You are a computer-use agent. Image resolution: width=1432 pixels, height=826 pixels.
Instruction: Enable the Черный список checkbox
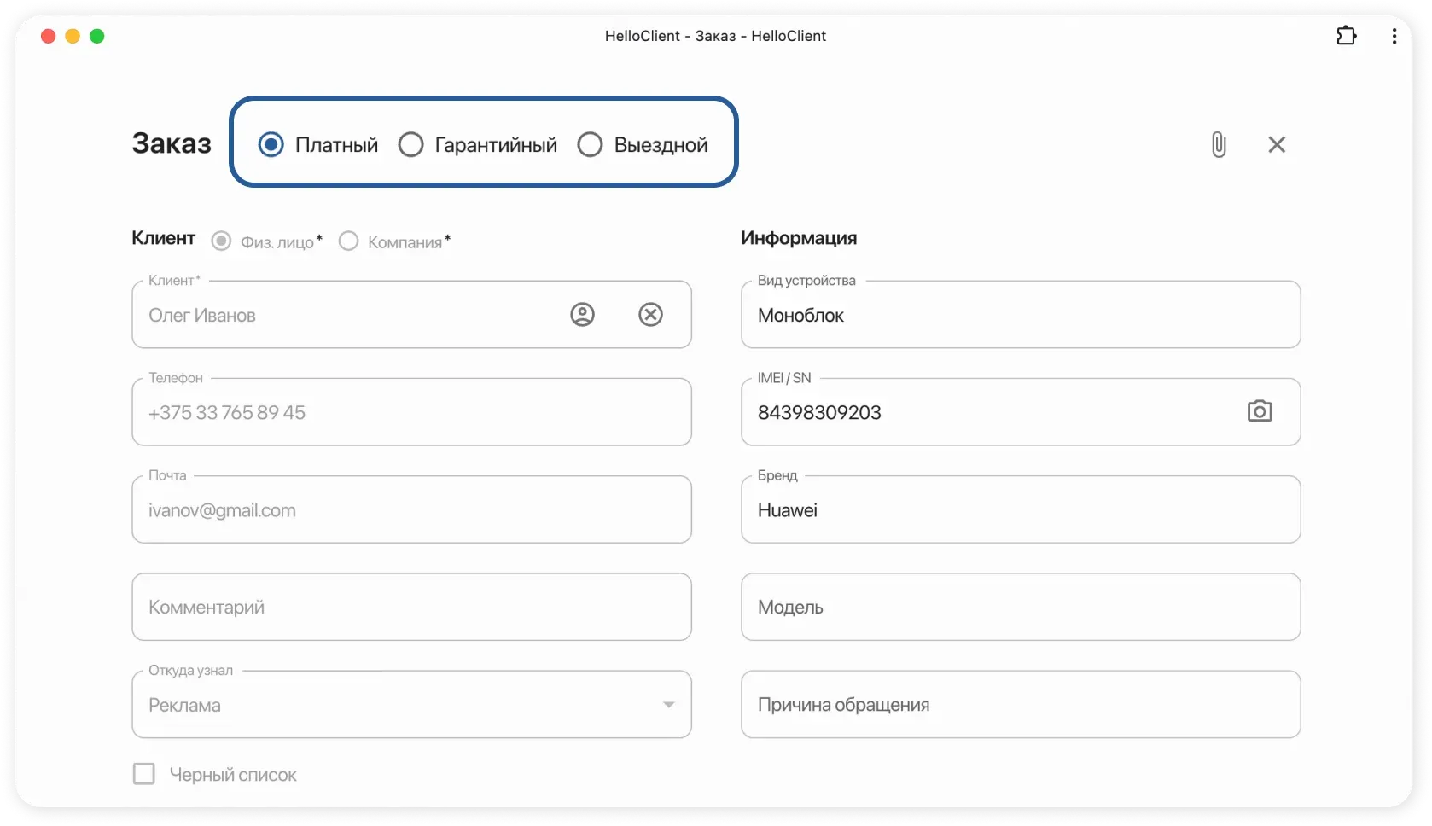point(144,774)
